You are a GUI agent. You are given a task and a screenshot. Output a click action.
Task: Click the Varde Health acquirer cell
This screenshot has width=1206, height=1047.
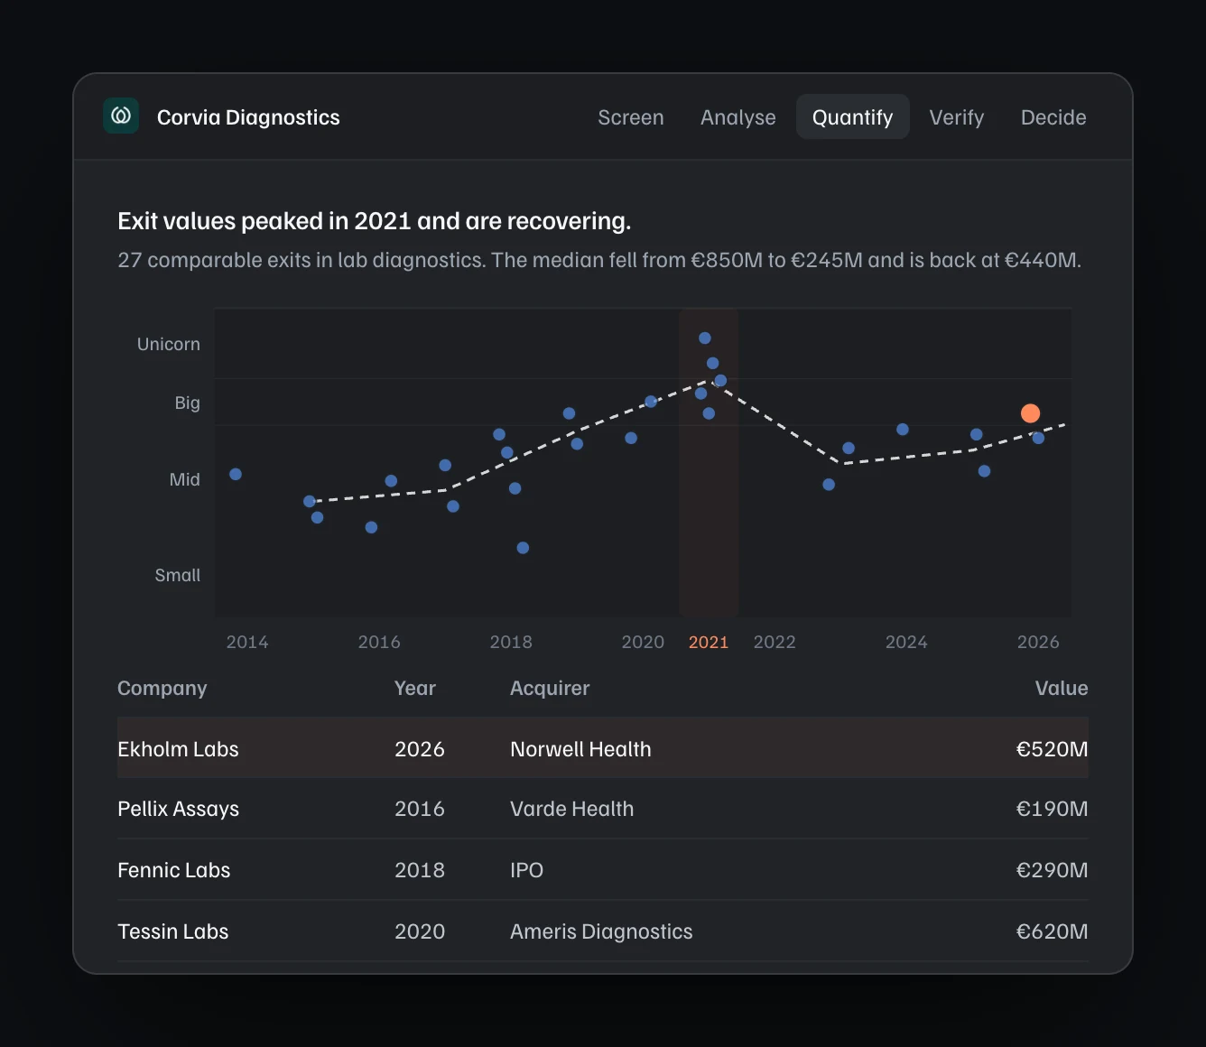coord(572,809)
